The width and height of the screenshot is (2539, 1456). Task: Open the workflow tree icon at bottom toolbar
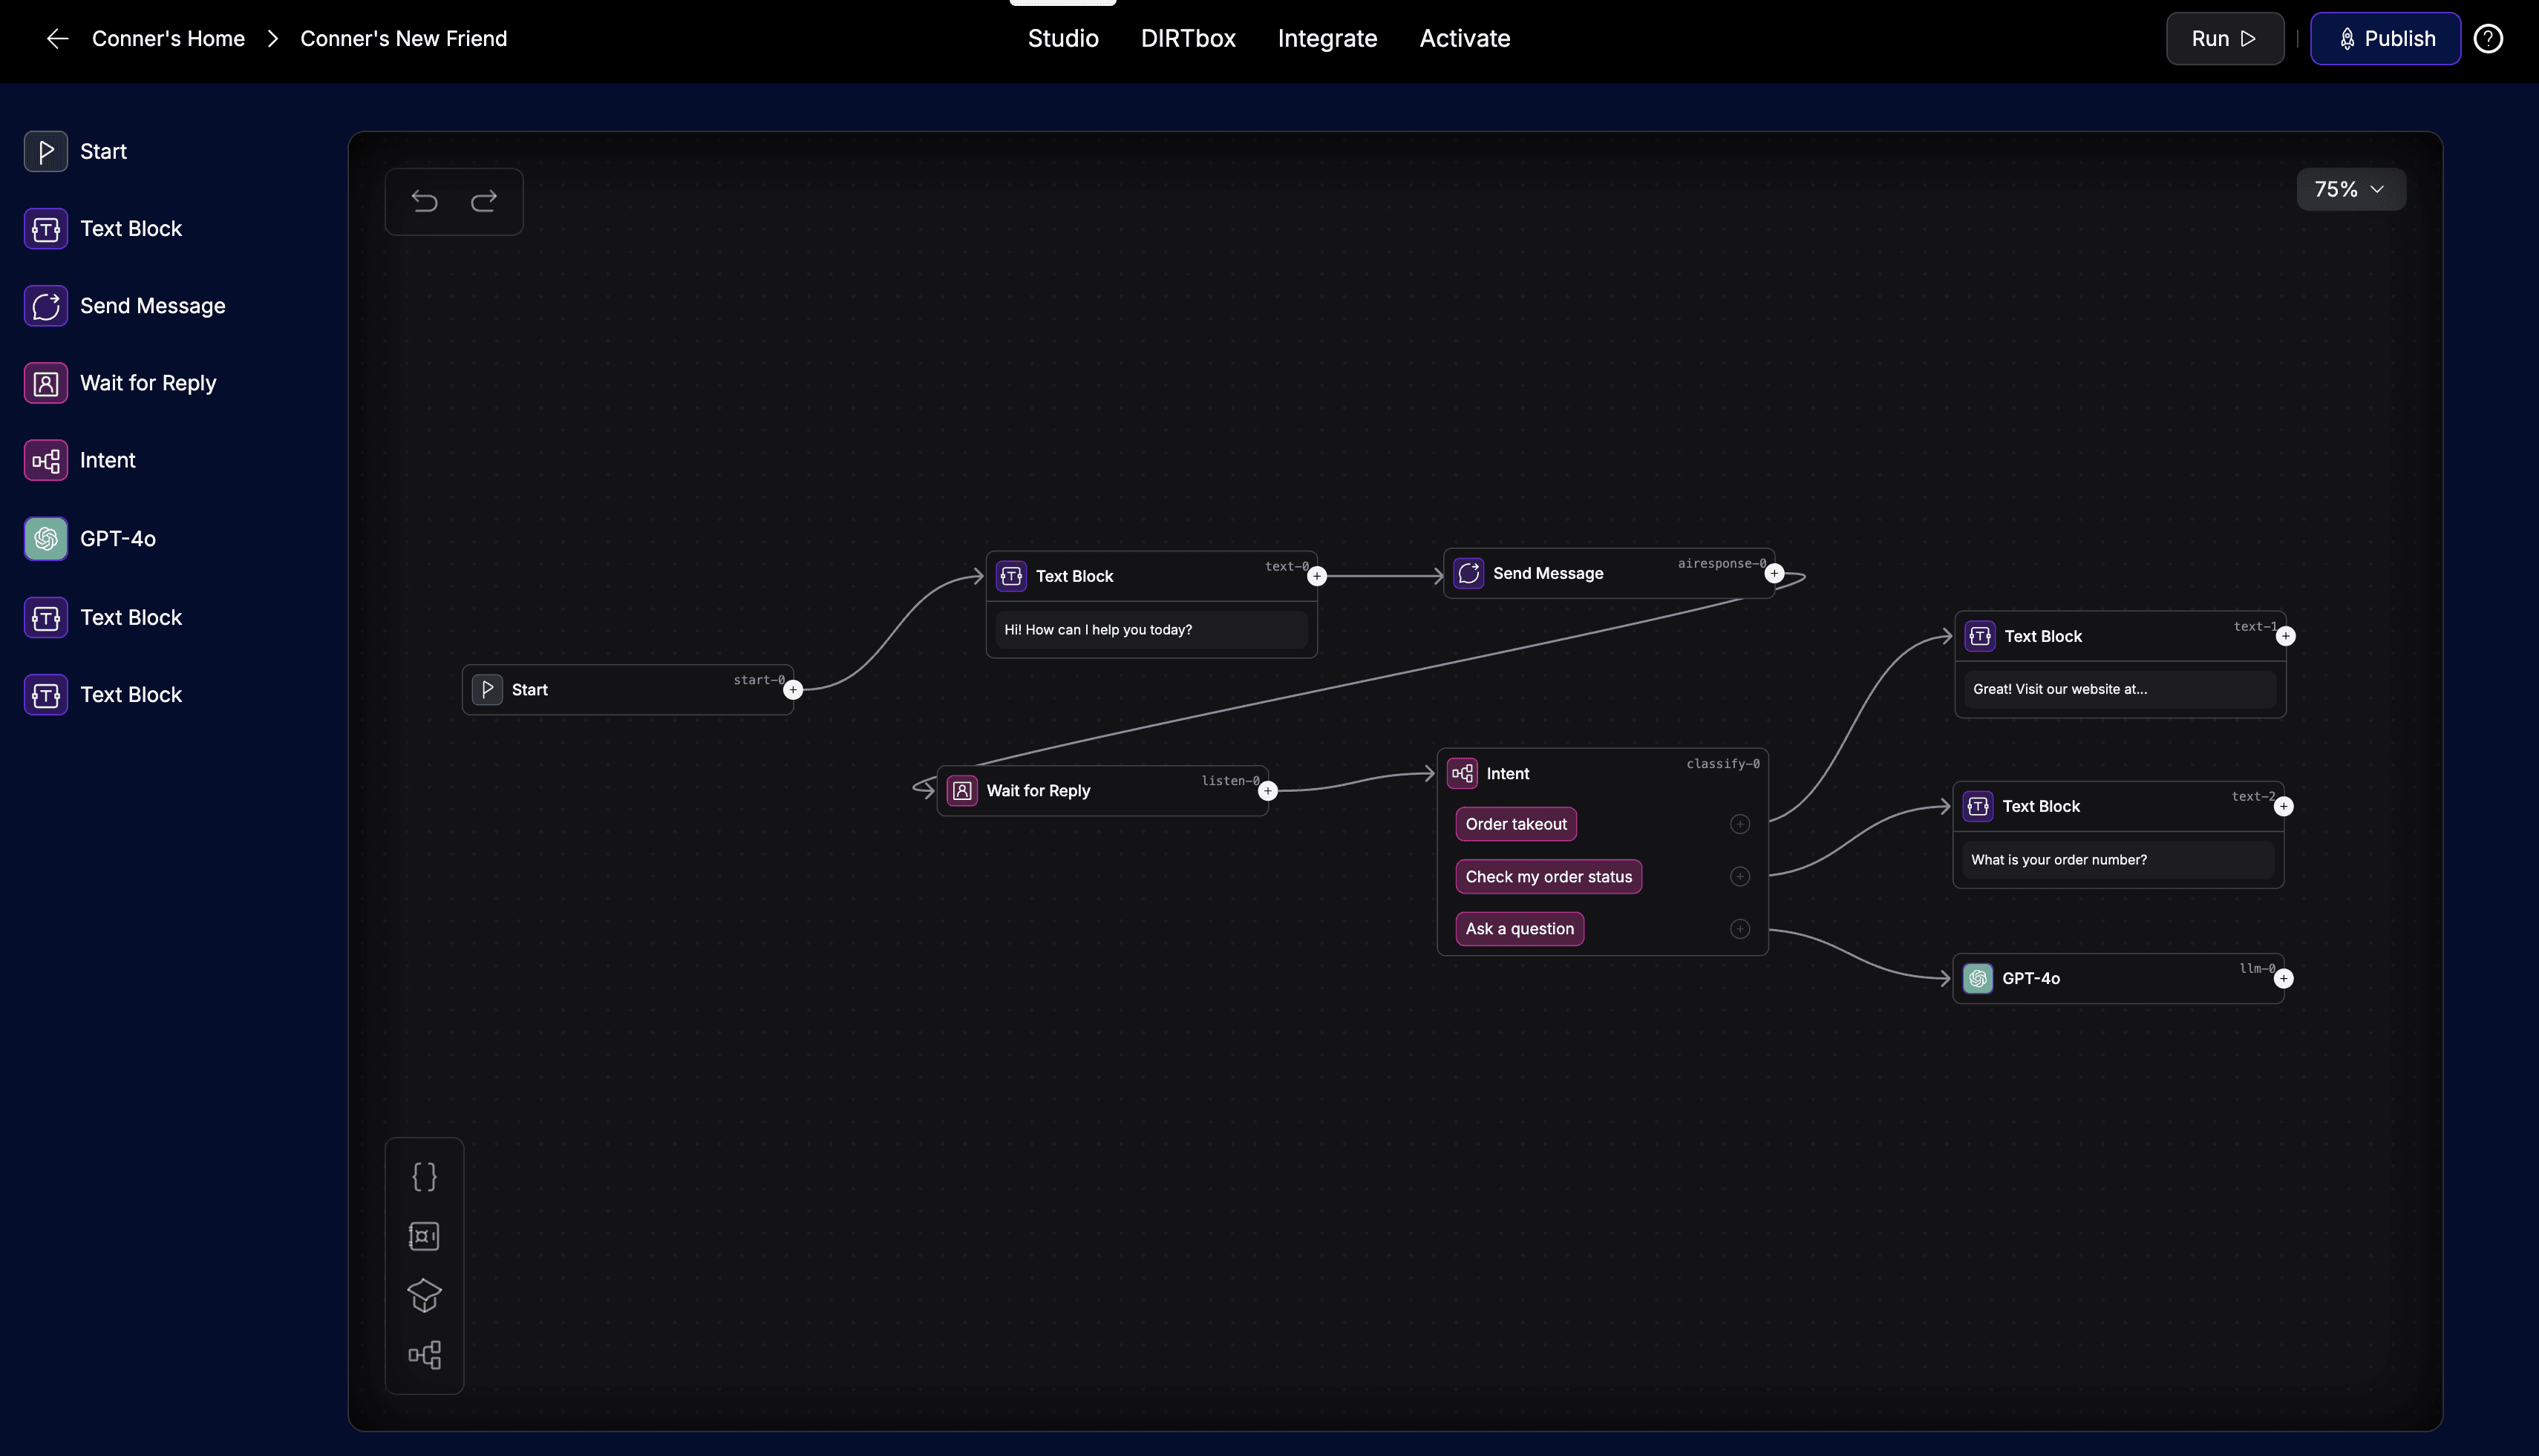point(424,1355)
